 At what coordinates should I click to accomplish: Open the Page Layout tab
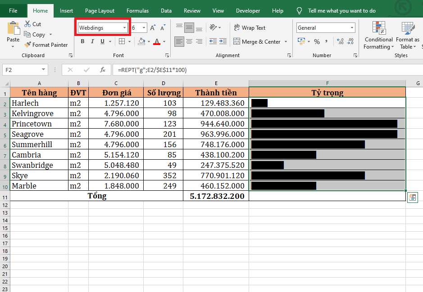tap(100, 11)
